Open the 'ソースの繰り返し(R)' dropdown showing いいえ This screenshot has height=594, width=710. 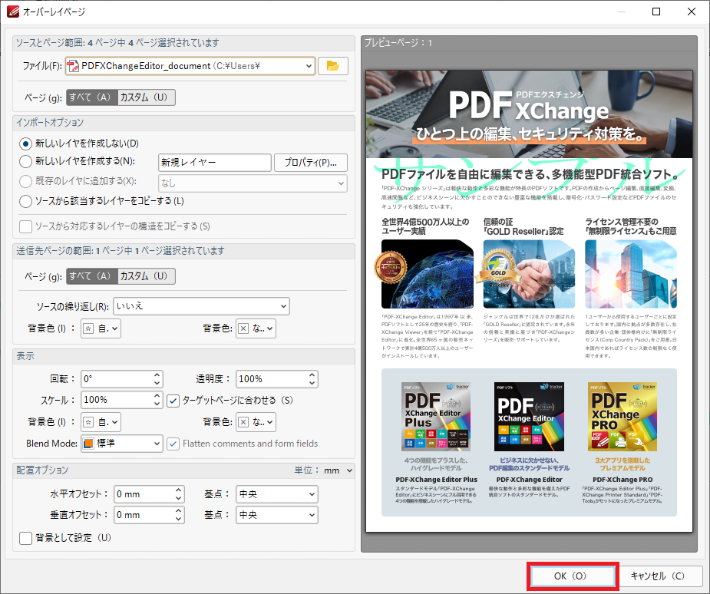pos(201,306)
